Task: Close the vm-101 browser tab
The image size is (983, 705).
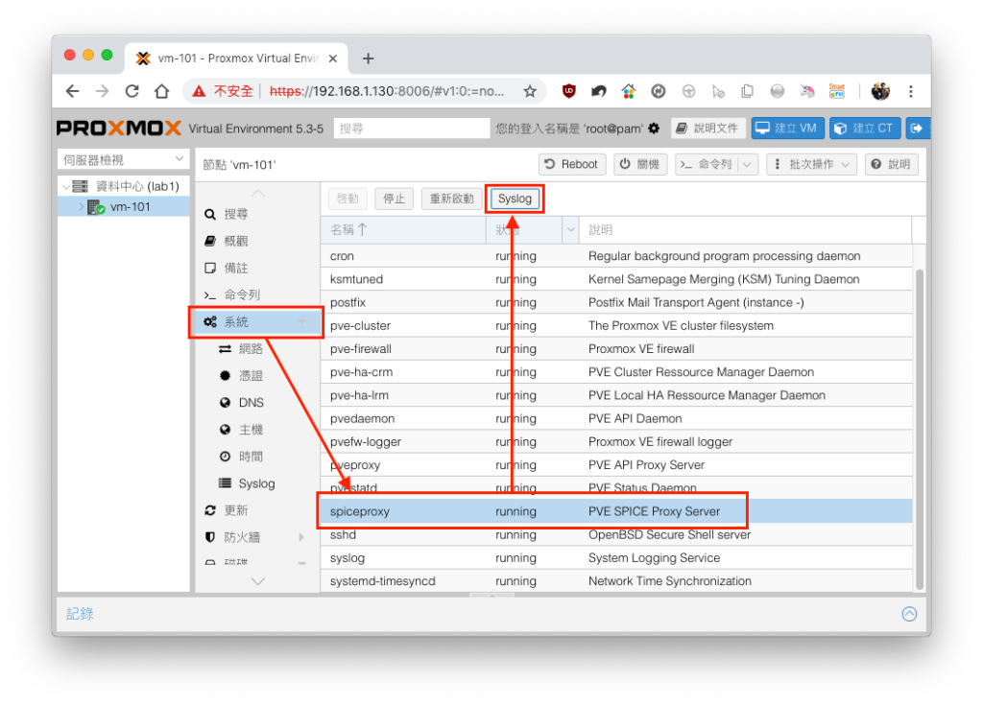Action: pos(333,59)
